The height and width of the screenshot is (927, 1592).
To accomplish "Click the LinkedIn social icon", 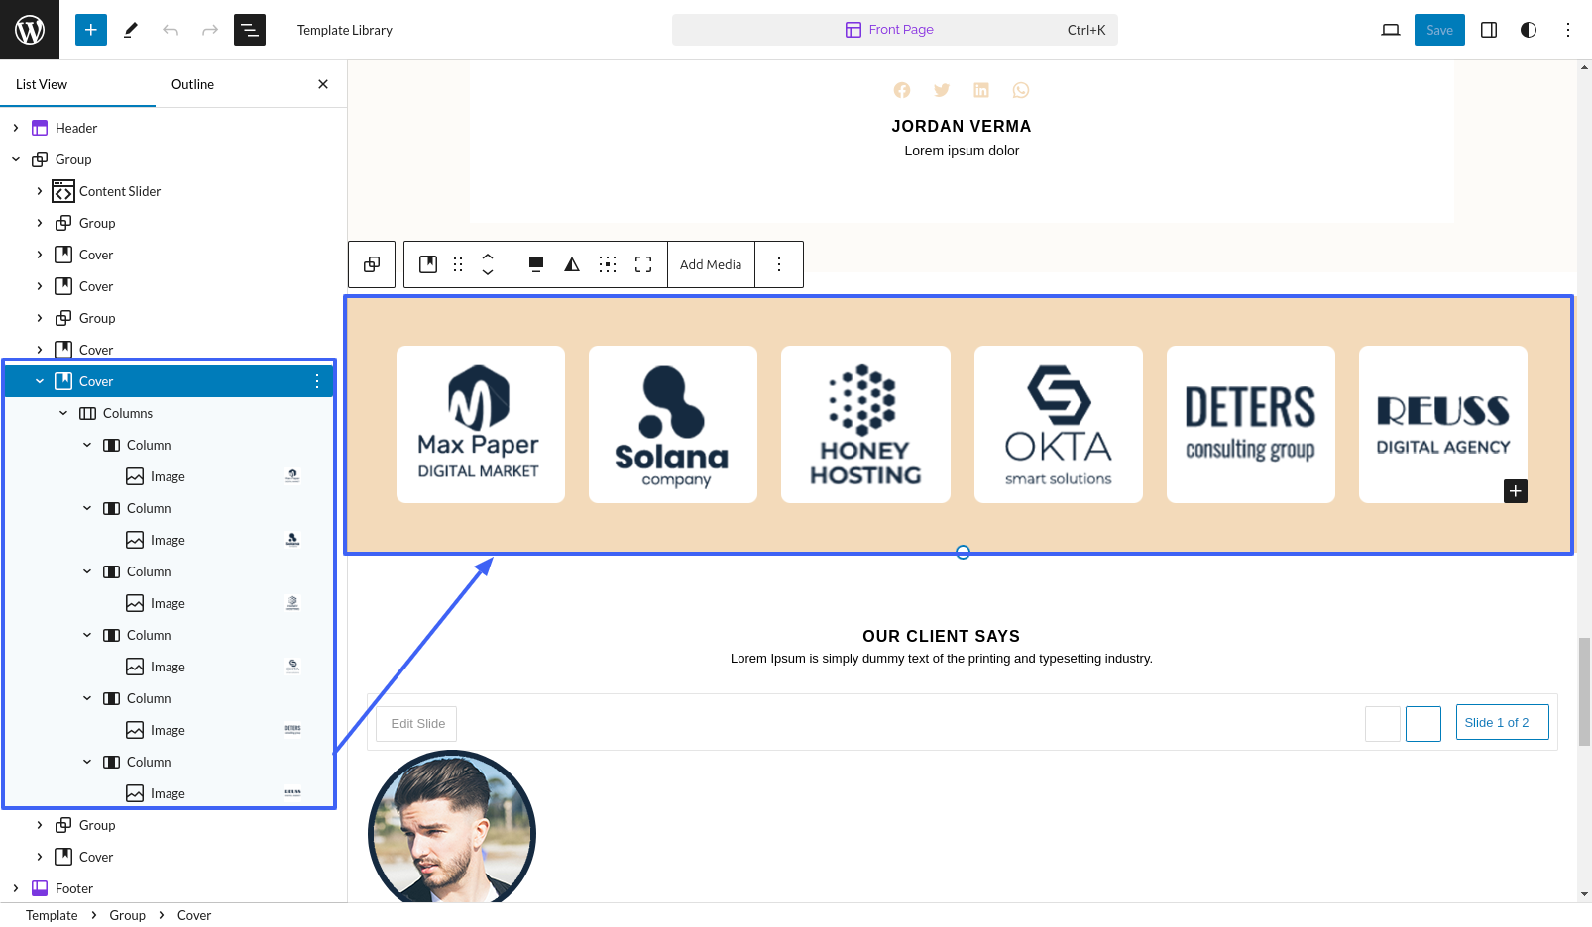I will point(981,90).
